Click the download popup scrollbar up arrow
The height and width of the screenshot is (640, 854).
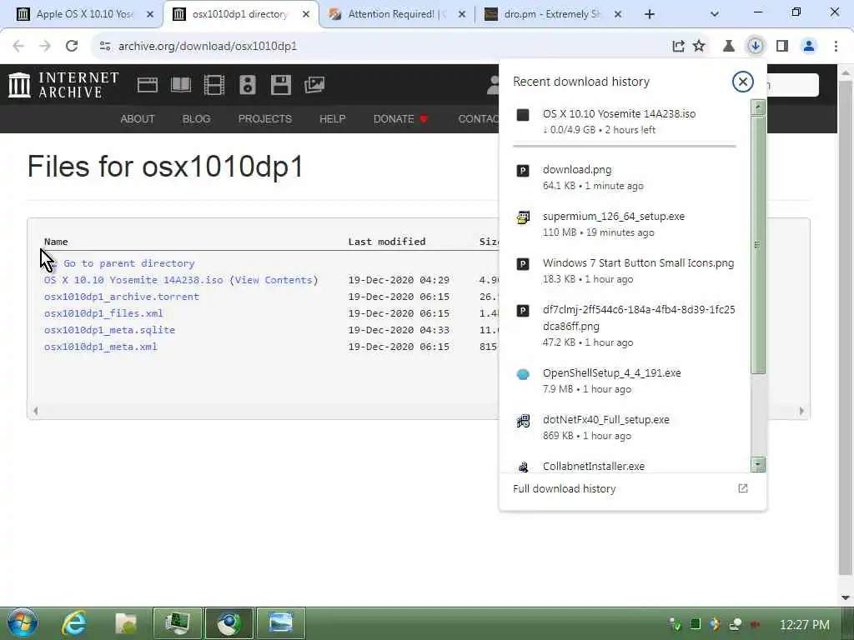758,107
